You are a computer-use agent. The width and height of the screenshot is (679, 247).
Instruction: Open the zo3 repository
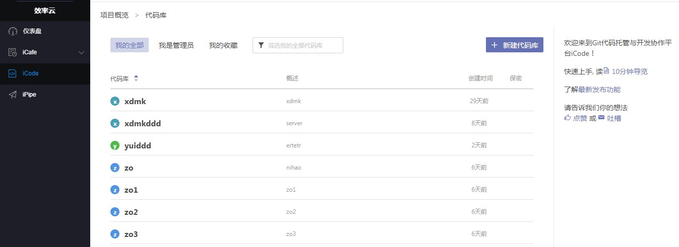(x=131, y=234)
